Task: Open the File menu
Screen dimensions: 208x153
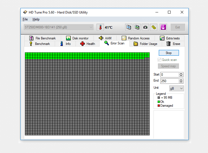Action: pyautogui.click(x=25, y=19)
